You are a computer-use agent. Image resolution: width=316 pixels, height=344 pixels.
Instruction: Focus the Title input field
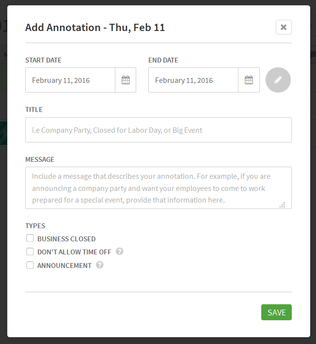click(x=158, y=130)
